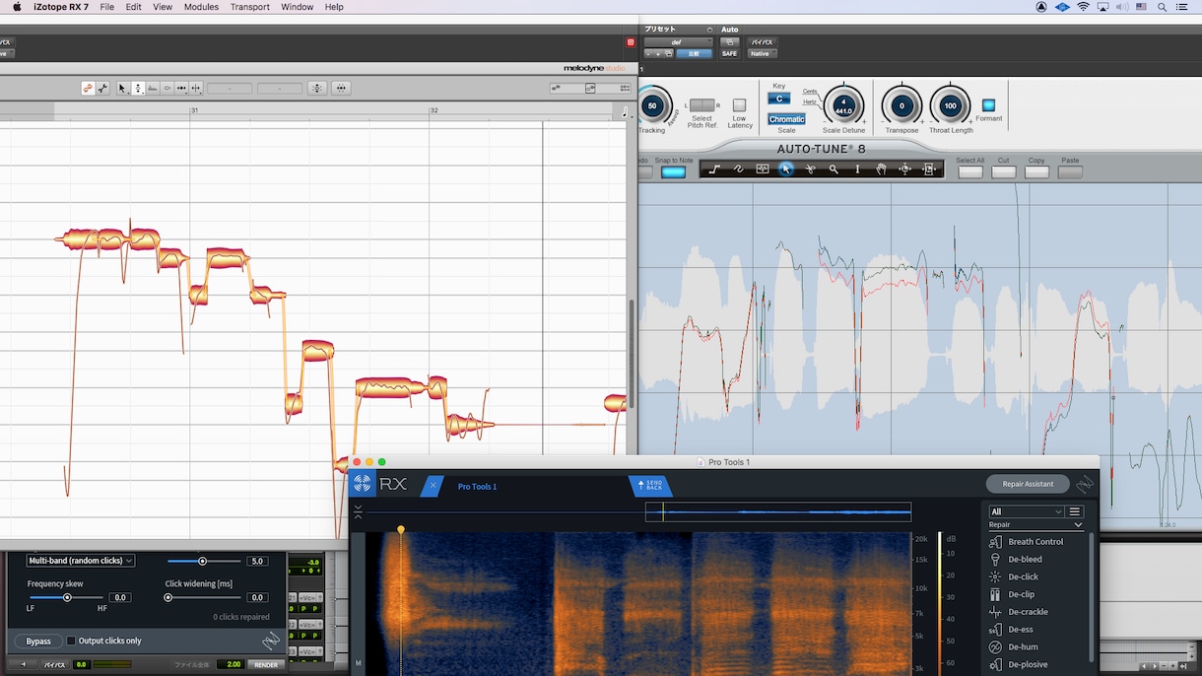Open the プリセット preset menu arrow
This screenshot has height=676, width=1202.
click(x=709, y=30)
